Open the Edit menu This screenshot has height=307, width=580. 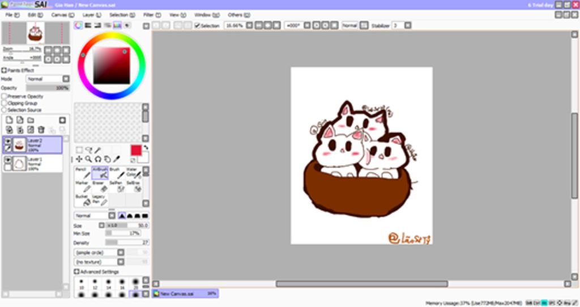coord(35,15)
